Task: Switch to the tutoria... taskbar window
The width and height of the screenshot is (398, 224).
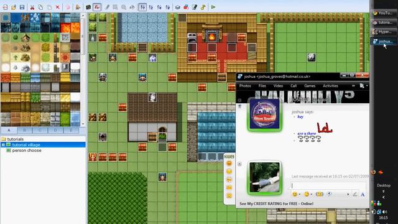Action: 383,22
